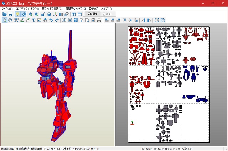Click the second dotted selection nodes icon
This screenshot has height=151, width=228.
(x=162, y=20)
